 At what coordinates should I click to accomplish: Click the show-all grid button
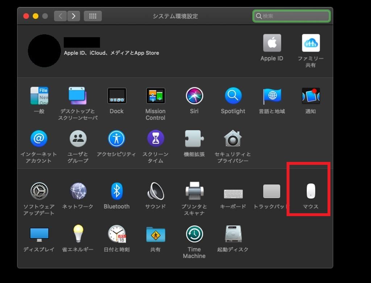pyautogui.click(x=93, y=16)
